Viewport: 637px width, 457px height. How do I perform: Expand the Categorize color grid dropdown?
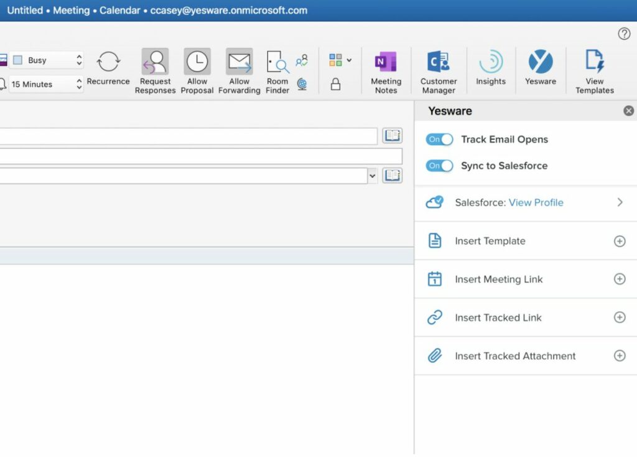click(340, 60)
